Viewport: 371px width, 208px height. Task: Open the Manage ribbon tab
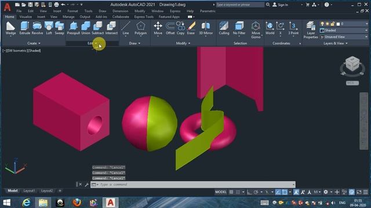pyautogui.click(x=68, y=17)
